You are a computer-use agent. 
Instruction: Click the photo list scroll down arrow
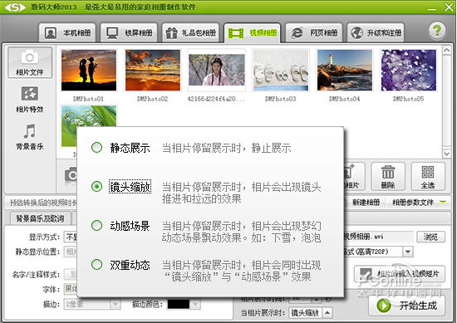tap(446, 154)
